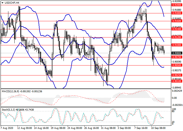Click the 0.9100 red level label
183x131 pixels.
click(175, 45)
